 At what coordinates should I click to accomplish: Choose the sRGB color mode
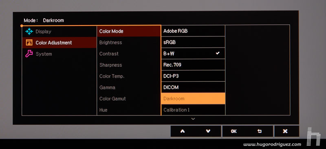pos(193,42)
